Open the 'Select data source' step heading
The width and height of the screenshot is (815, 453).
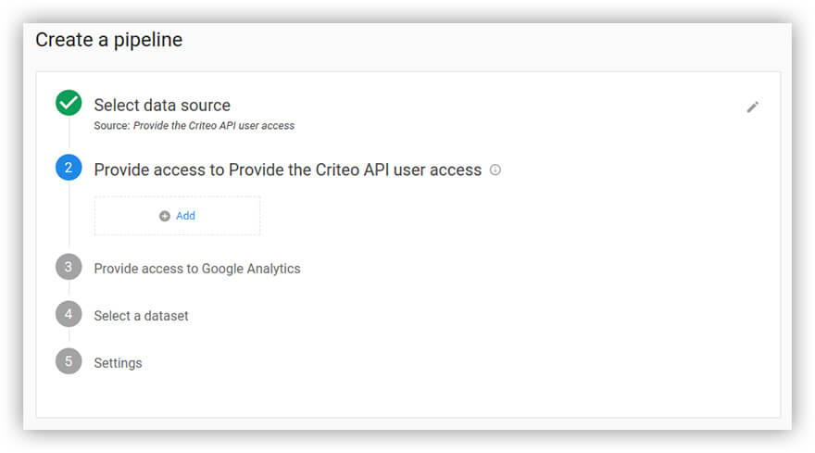[x=162, y=105]
